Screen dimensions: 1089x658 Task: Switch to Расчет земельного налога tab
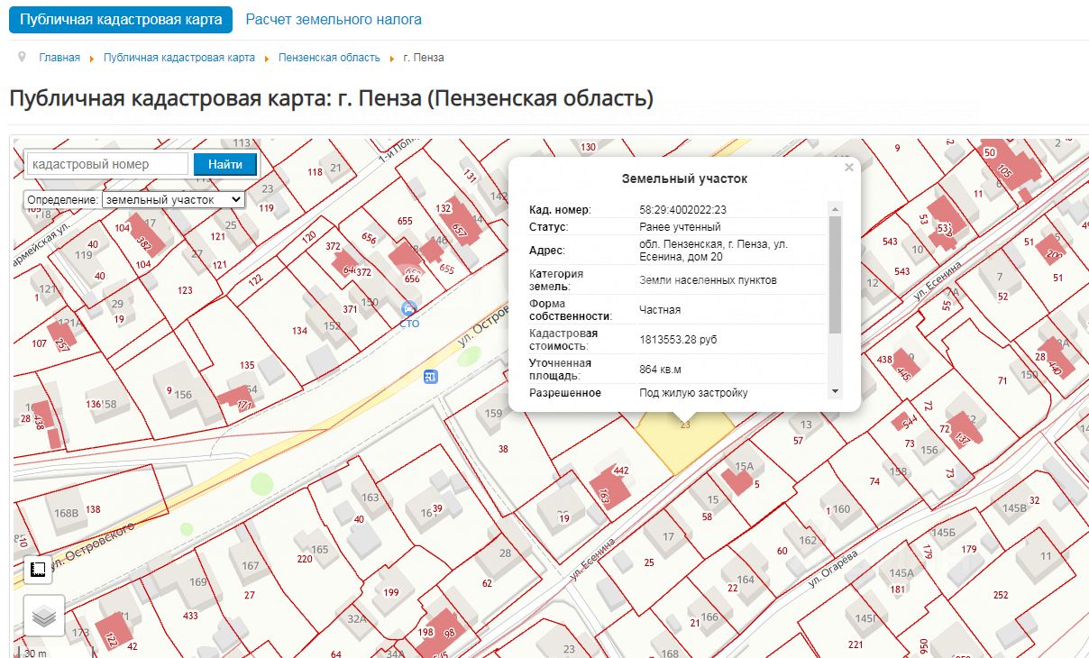(x=334, y=19)
